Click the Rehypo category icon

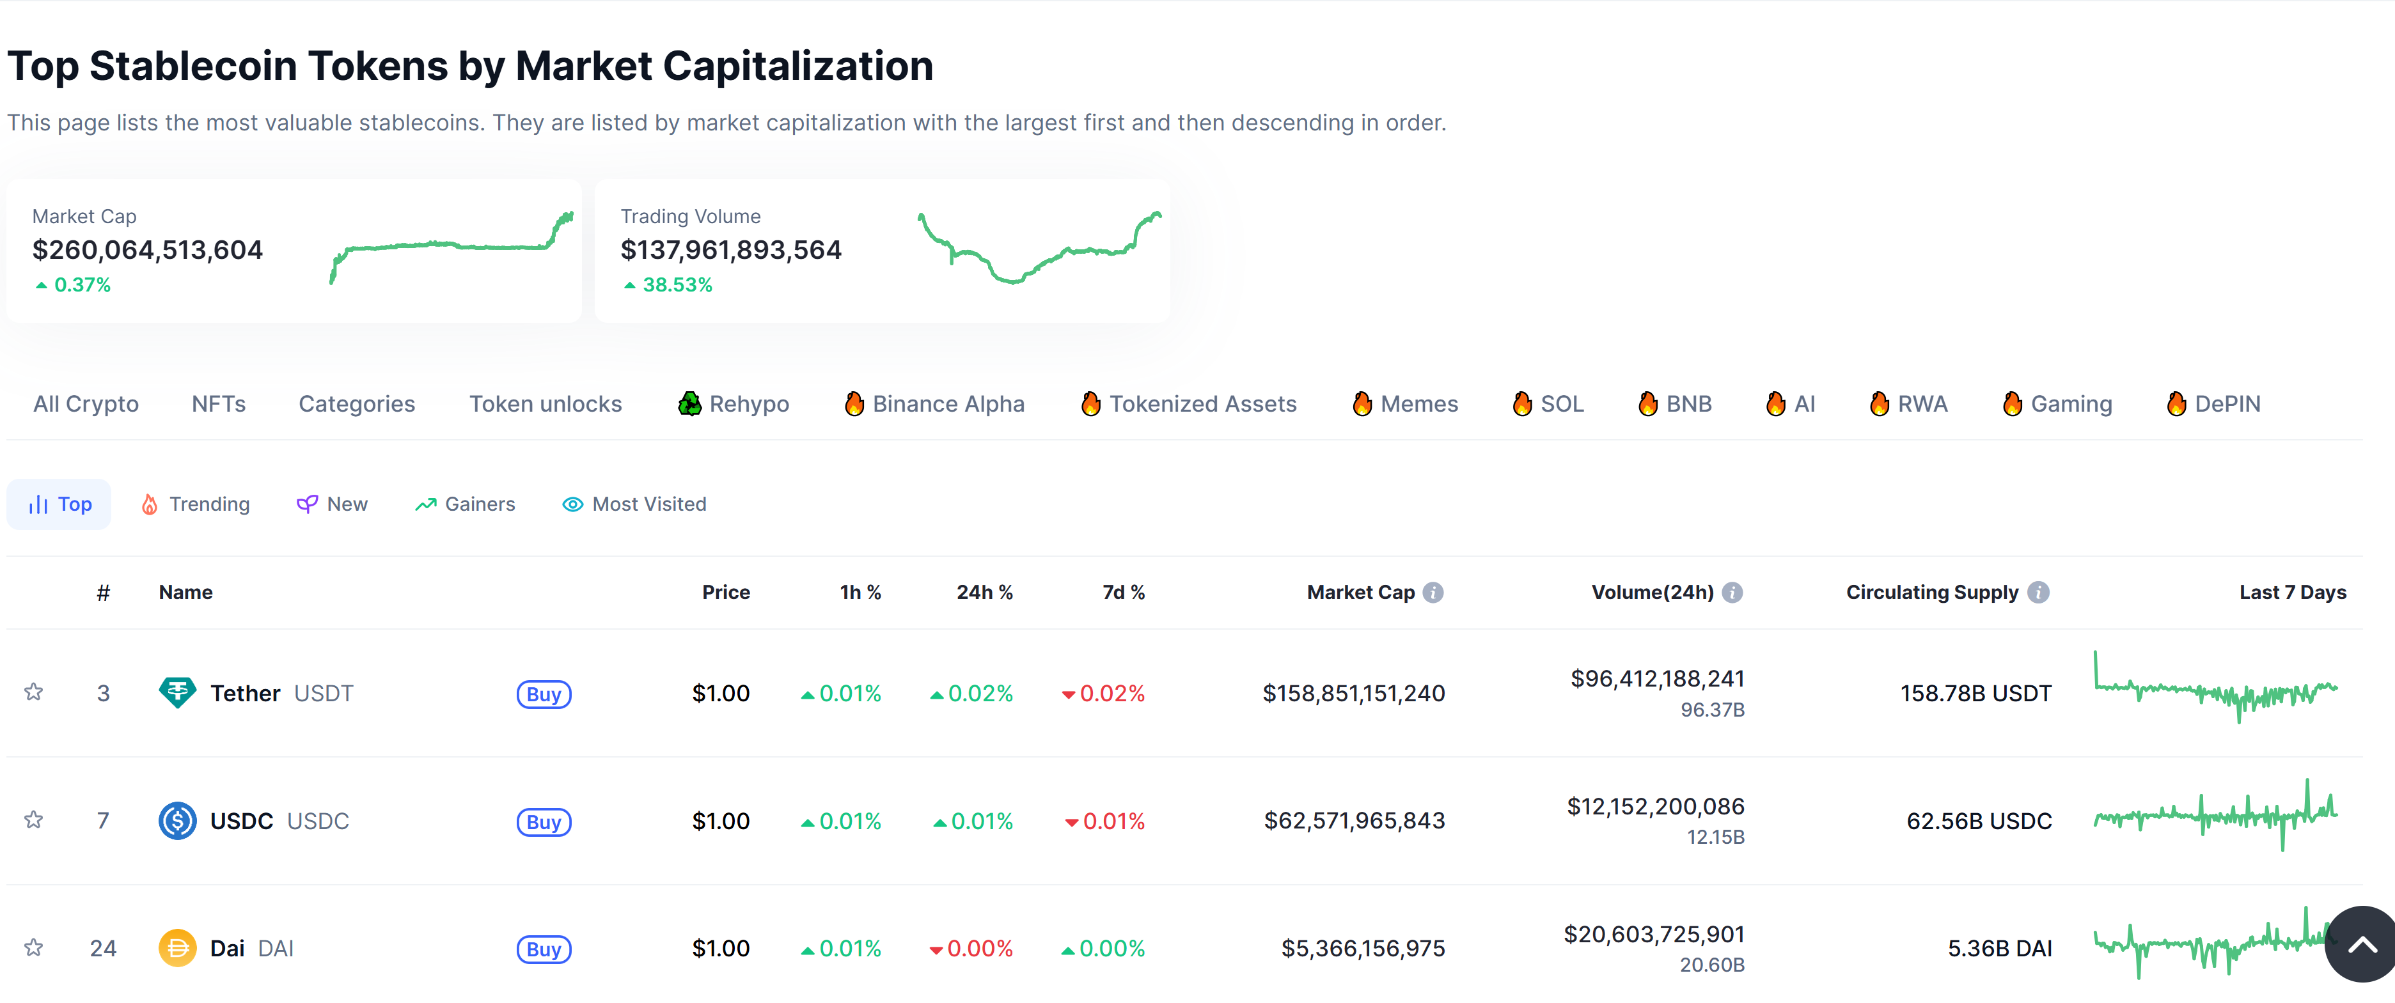690,403
